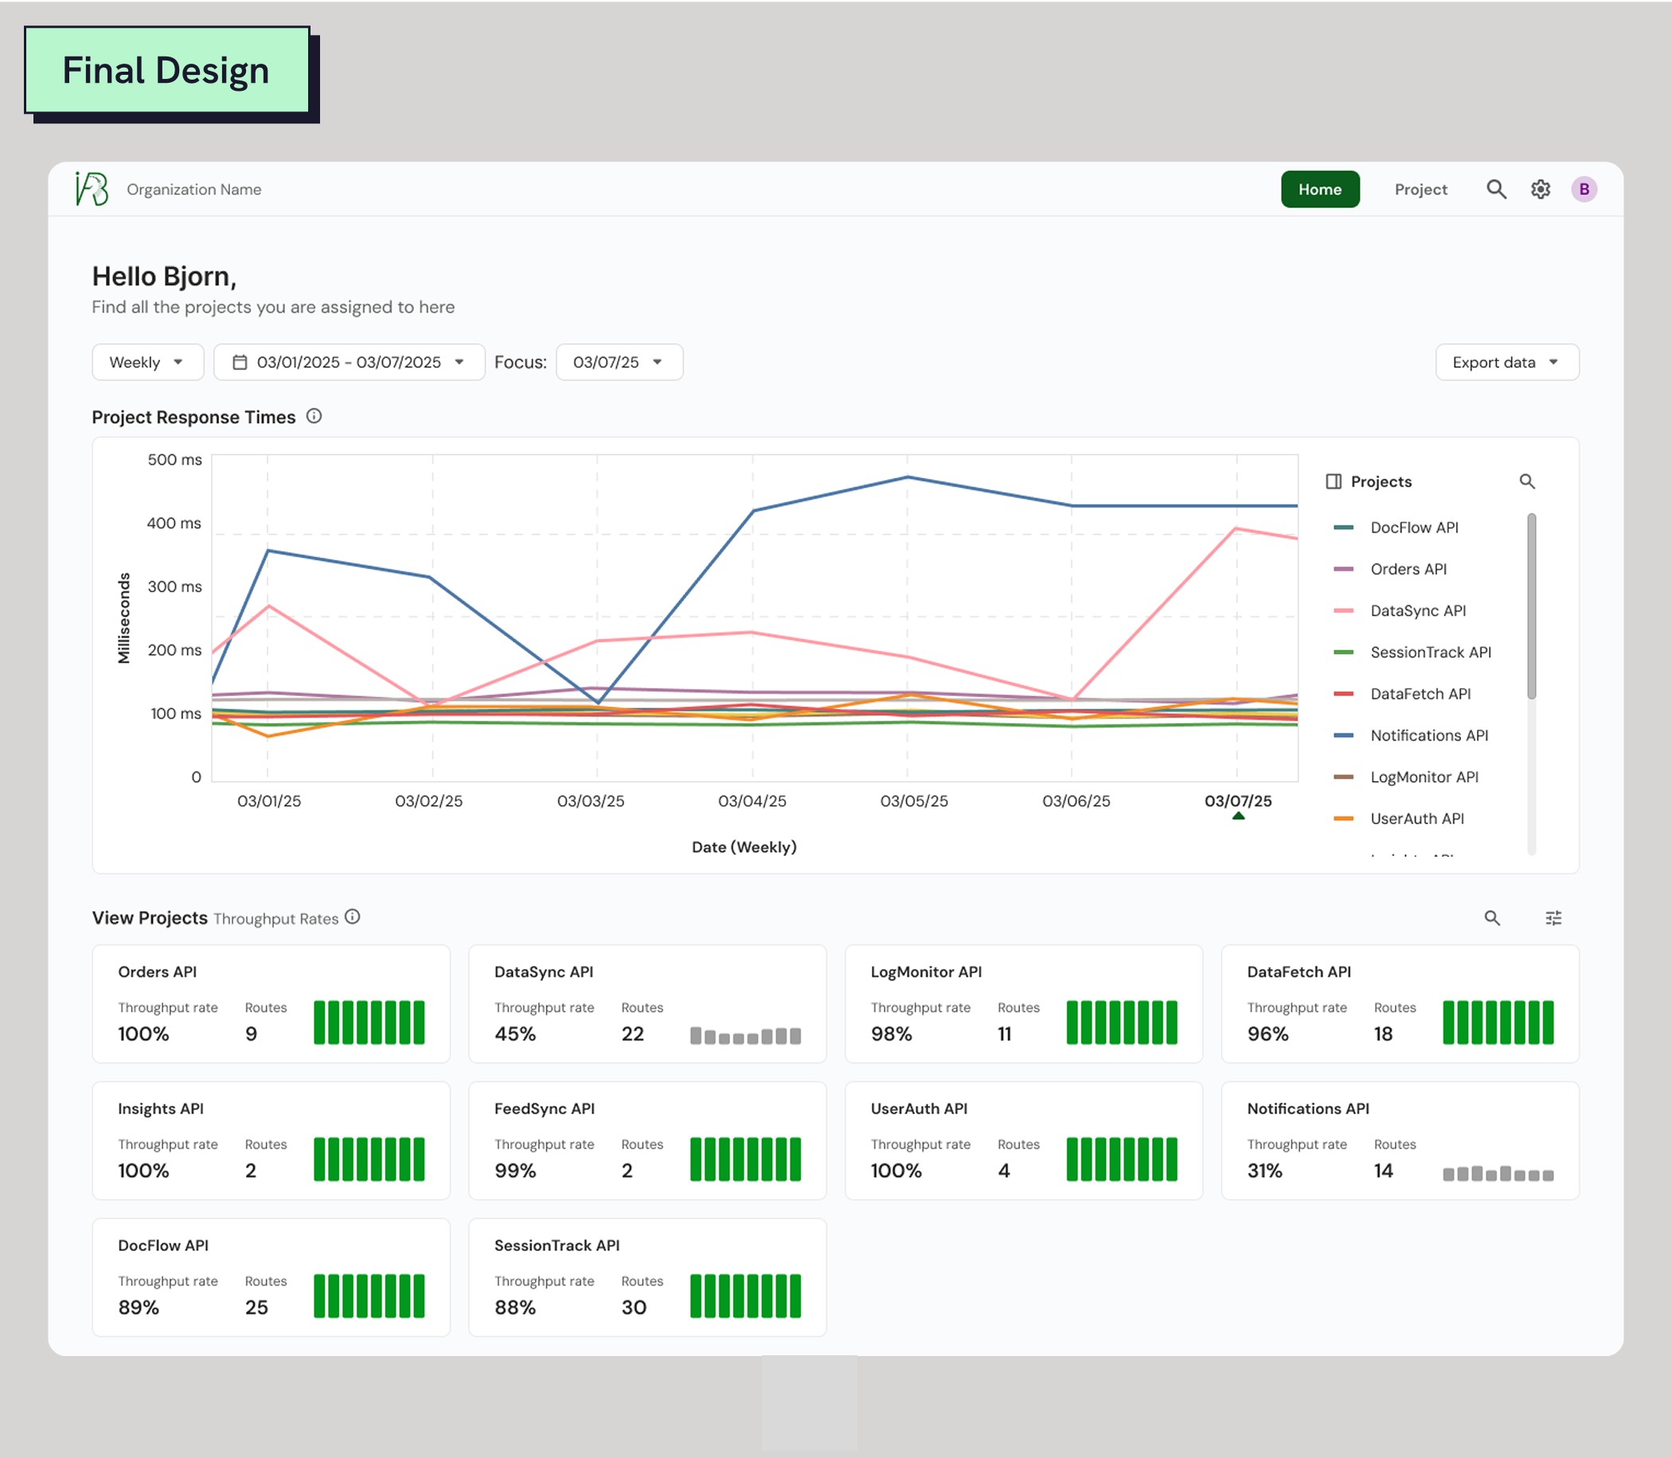The image size is (1672, 1458).
Task: Toggle DocFlow API line in legend
Action: 1413,528
